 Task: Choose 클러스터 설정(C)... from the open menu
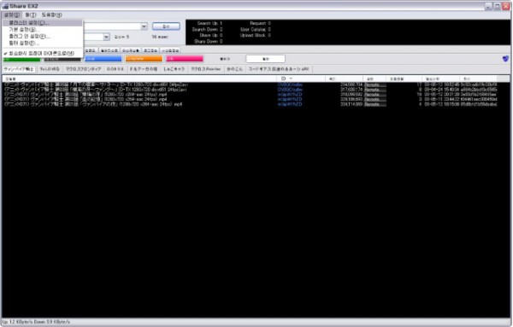click(42, 23)
